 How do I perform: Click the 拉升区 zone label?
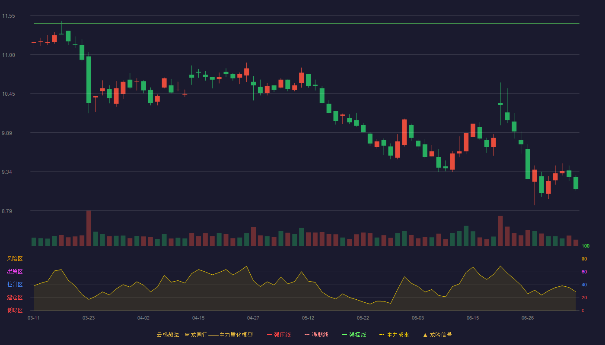(x=15, y=285)
